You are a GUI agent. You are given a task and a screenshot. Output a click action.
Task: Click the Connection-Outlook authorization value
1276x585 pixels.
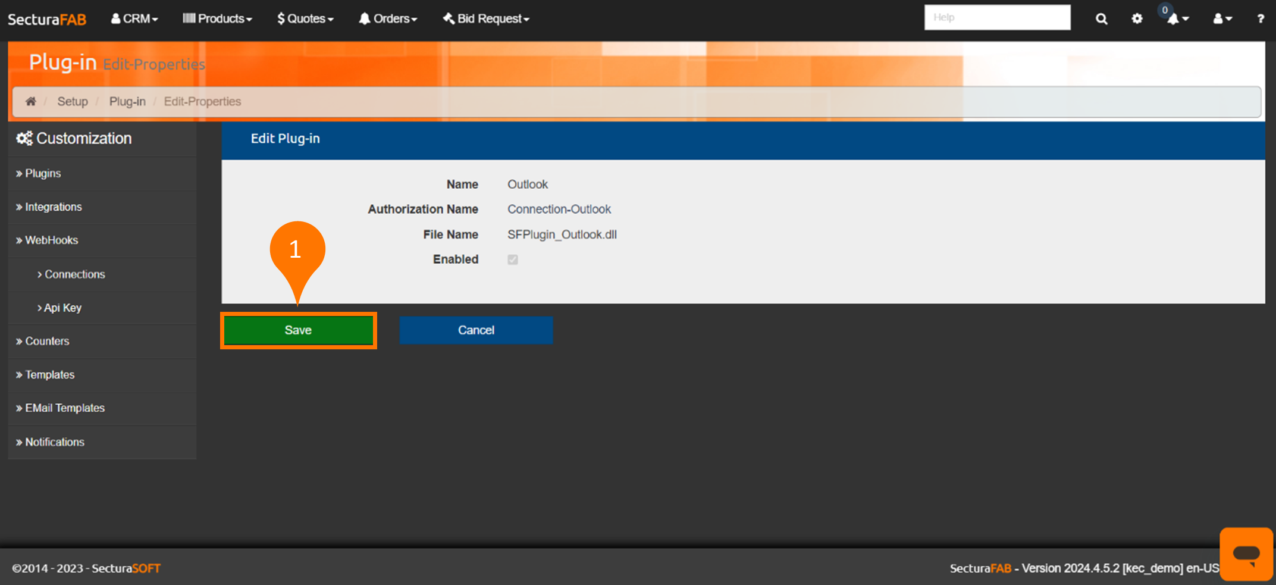click(559, 209)
